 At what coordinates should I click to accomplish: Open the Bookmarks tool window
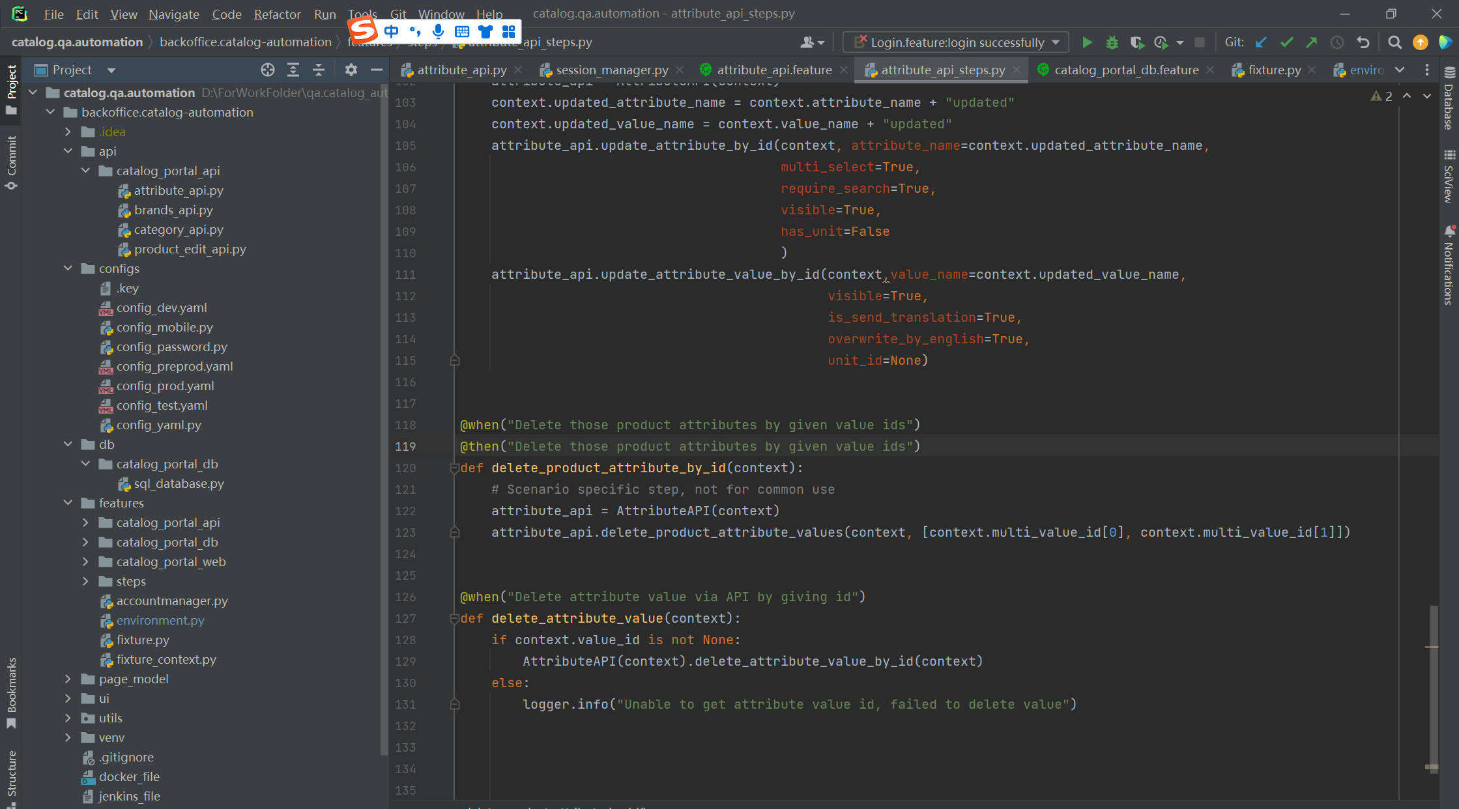coord(11,693)
